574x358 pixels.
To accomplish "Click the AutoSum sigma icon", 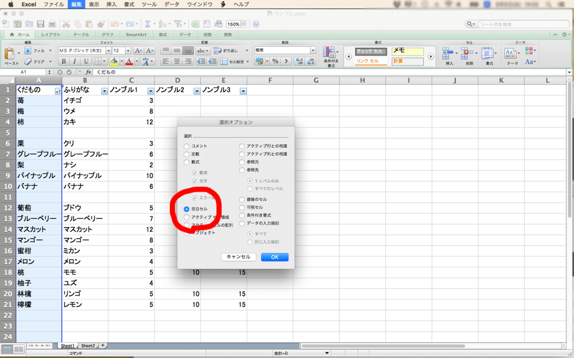I will coord(148,24).
